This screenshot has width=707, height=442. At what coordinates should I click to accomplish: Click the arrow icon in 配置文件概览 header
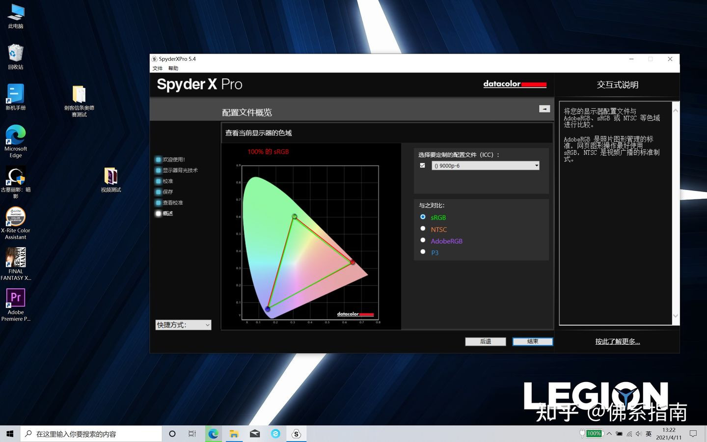coord(544,109)
